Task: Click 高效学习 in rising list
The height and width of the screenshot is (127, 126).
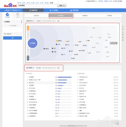Action: point(82,80)
